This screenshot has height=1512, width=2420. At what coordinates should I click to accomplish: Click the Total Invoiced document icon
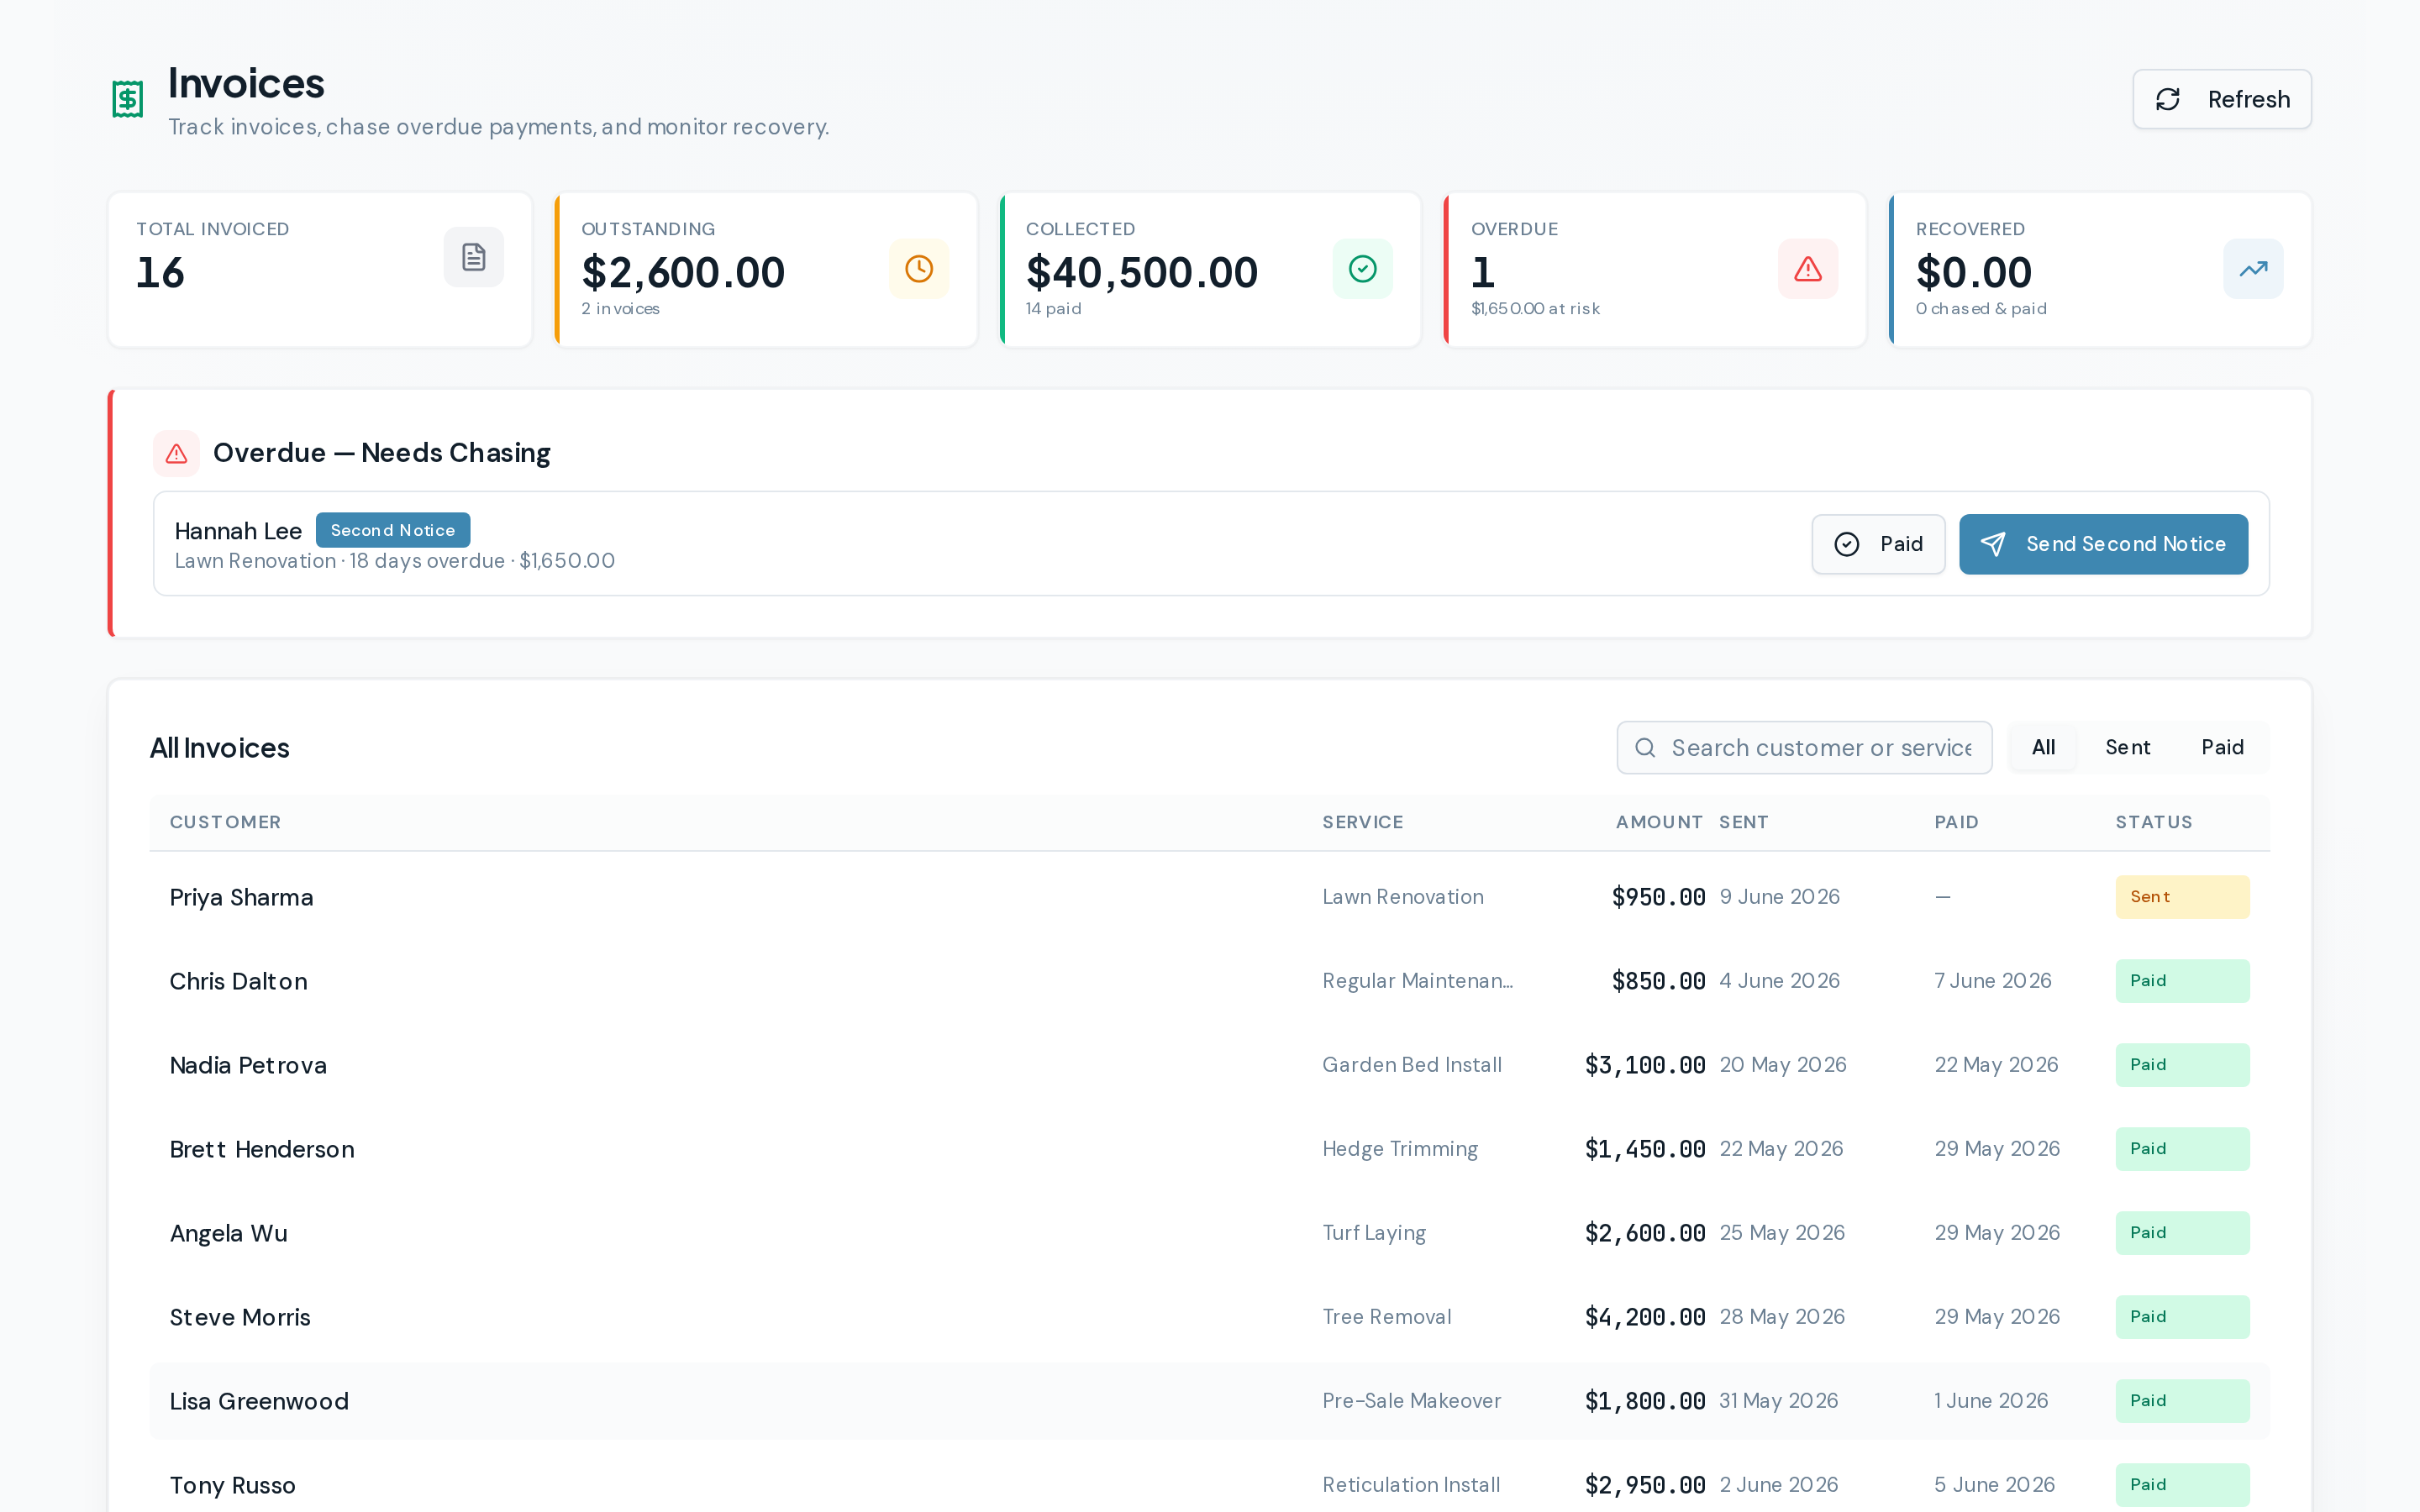[473, 257]
